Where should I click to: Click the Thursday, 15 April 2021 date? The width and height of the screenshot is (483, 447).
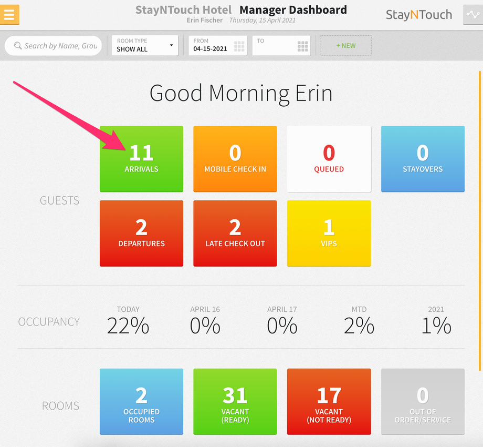coord(262,21)
